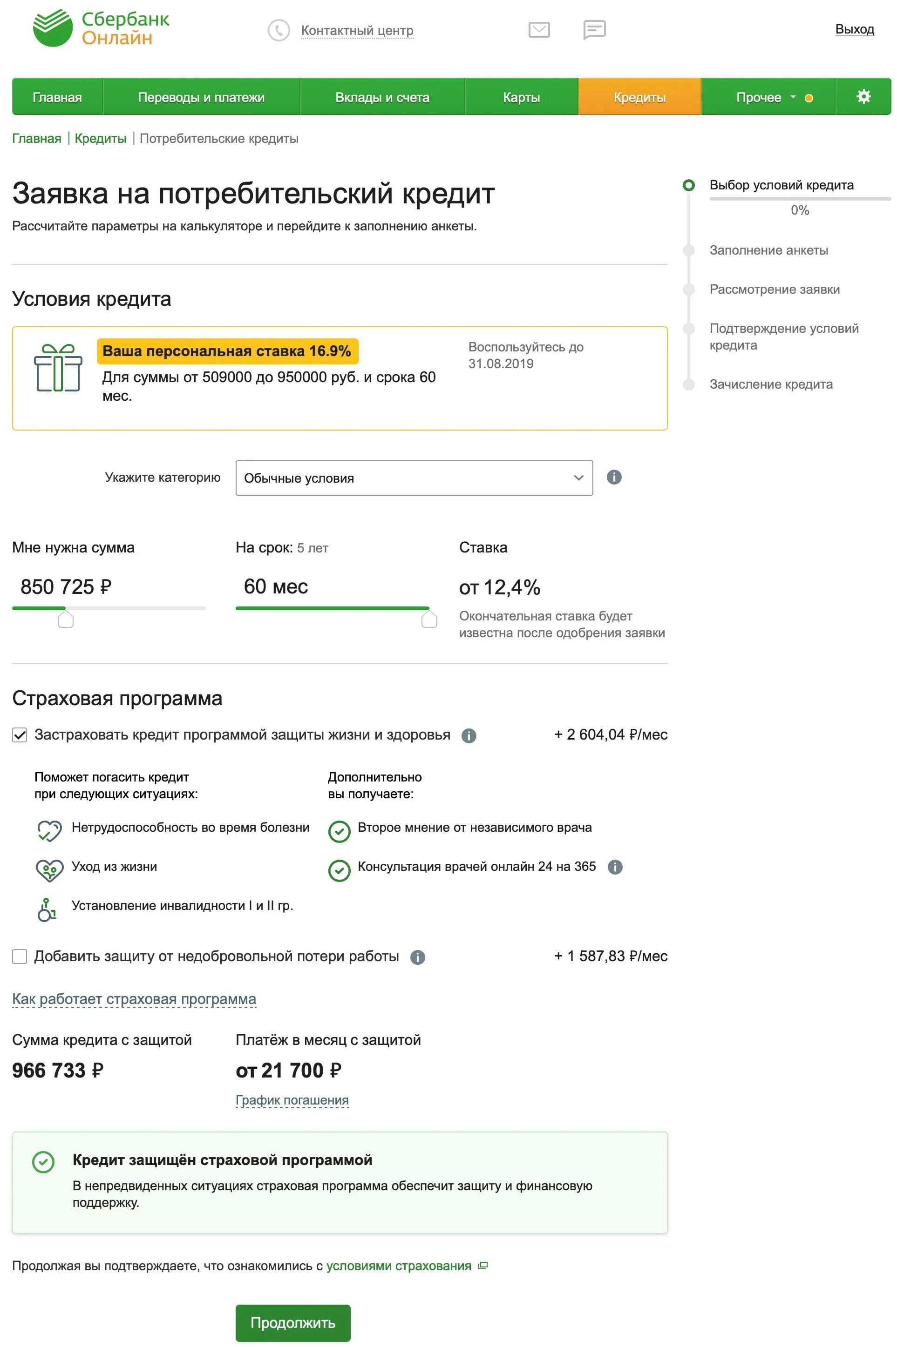This screenshot has width=897, height=1347.
Task: Click info icon beside online doctor consultation
Action: click(615, 867)
